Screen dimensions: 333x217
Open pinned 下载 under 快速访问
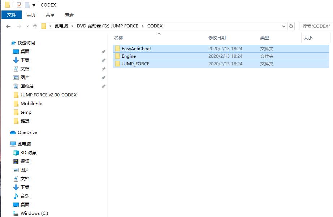pos(25,60)
